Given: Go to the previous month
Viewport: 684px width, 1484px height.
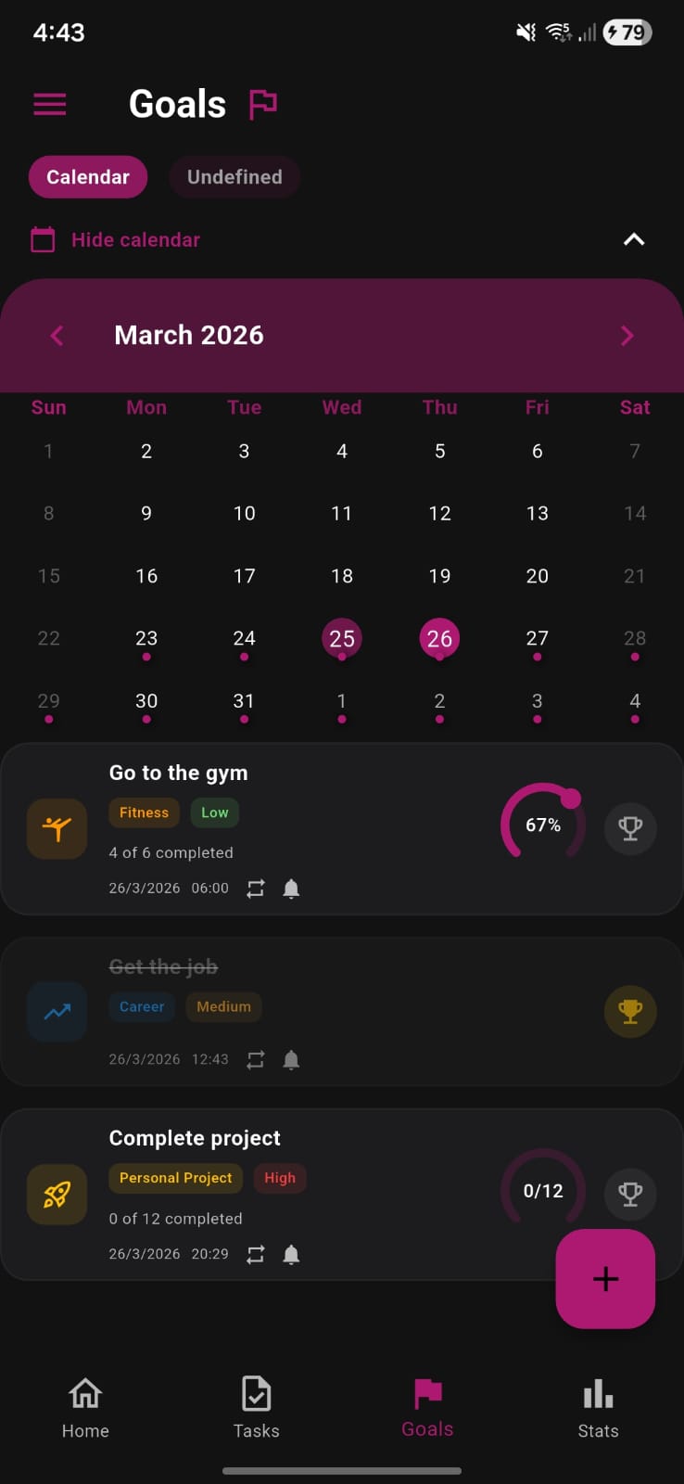Looking at the screenshot, I should click(x=57, y=335).
